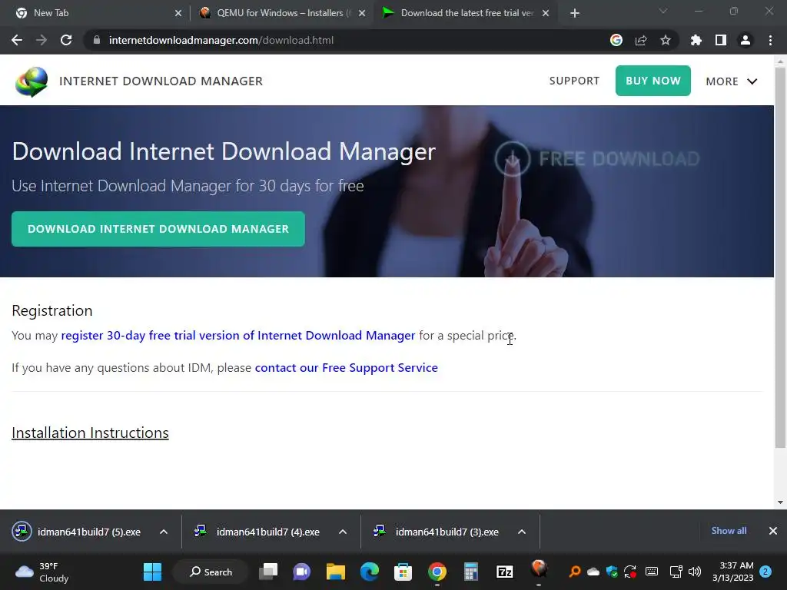Expand the MORE menu
Image resolution: width=787 pixels, height=590 pixels.
(x=732, y=81)
